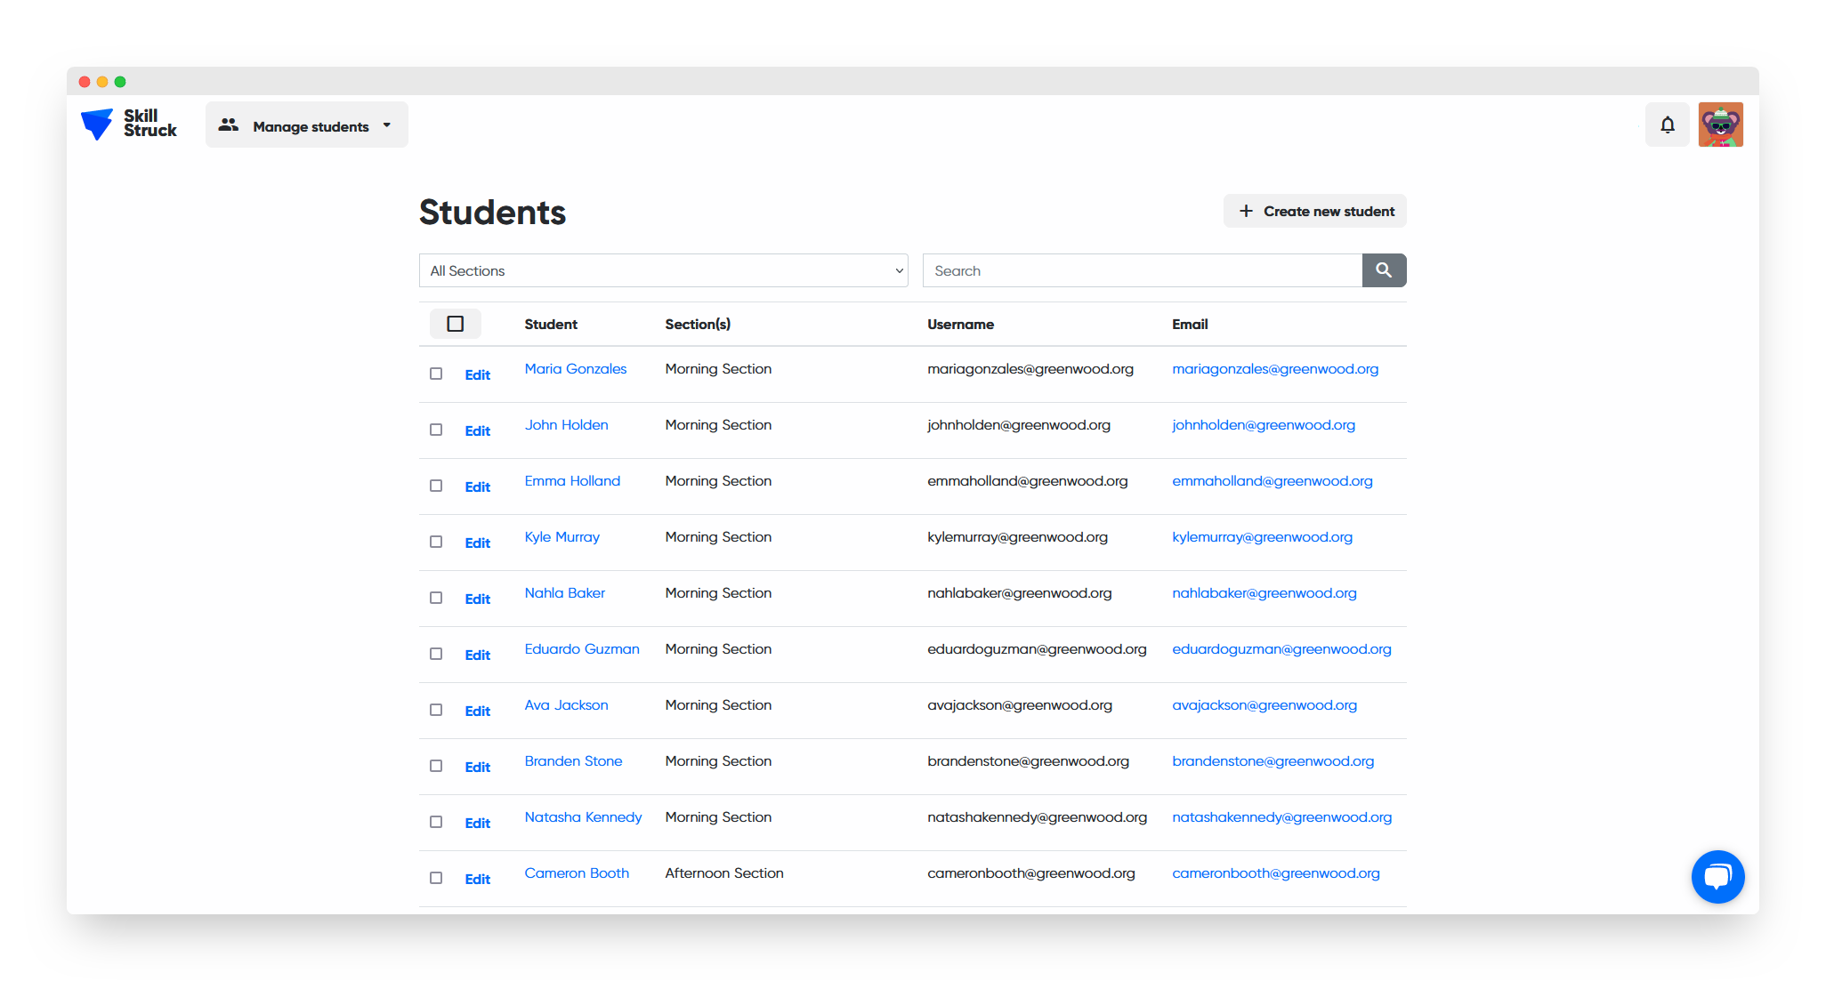
Task: Edit Branden Stone's record
Action: 477,767
